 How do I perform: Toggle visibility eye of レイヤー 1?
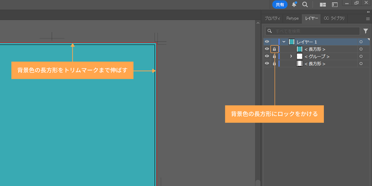tap(267, 42)
